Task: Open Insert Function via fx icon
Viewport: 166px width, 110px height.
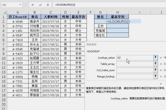Action: click(48, 5)
